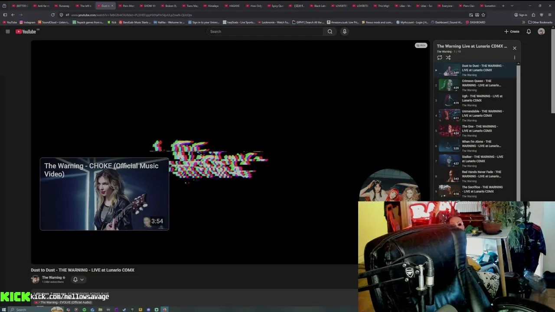Image resolution: width=555 pixels, height=312 pixels.
Task: Open the account avatar menu
Action: point(541,31)
